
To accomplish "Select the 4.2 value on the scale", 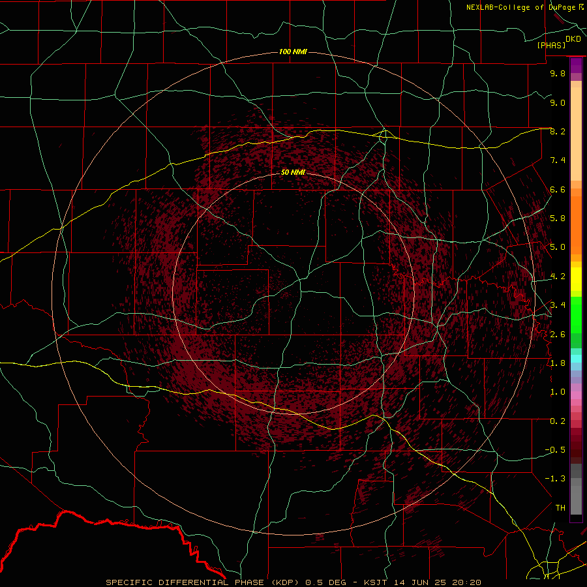I will point(558,277).
